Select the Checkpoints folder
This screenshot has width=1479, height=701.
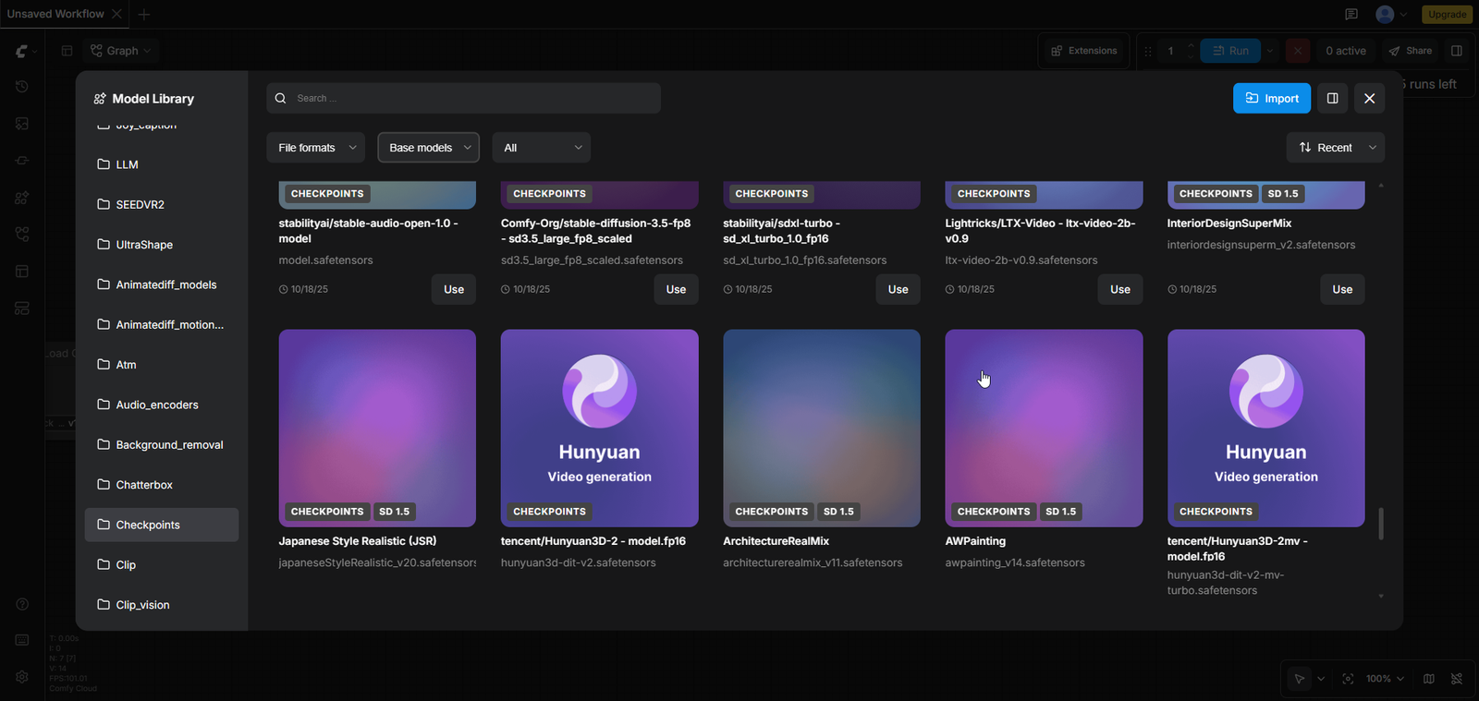point(162,525)
